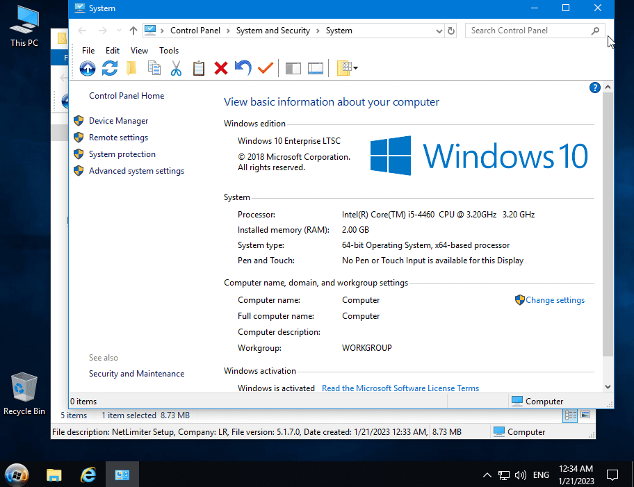Click '1 item selected 8.73 MB' status text

[145, 415]
